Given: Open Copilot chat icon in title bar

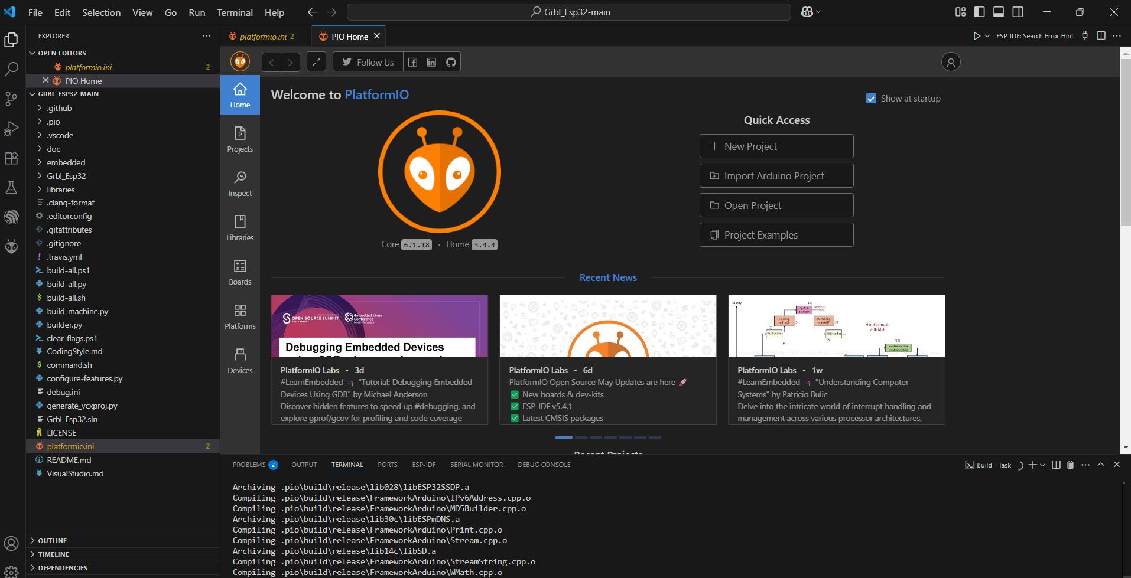Looking at the screenshot, I should (x=807, y=12).
